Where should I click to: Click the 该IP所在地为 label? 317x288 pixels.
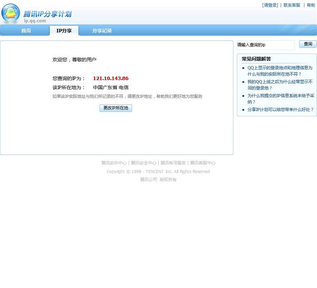tap(69, 87)
